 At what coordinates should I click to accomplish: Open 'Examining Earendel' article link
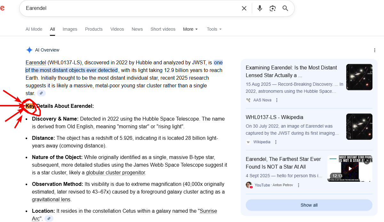click(291, 72)
